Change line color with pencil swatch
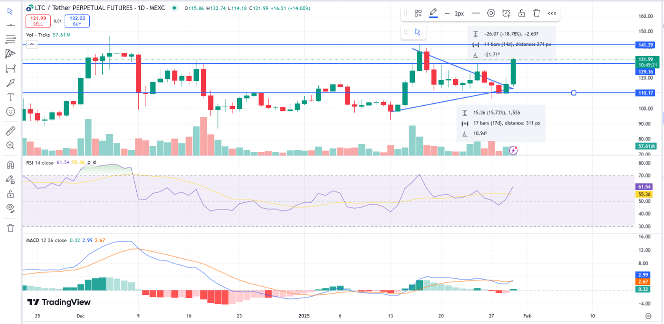The height and width of the screenshot is (324, 664). pyautogui.click(x=433, y=13)
